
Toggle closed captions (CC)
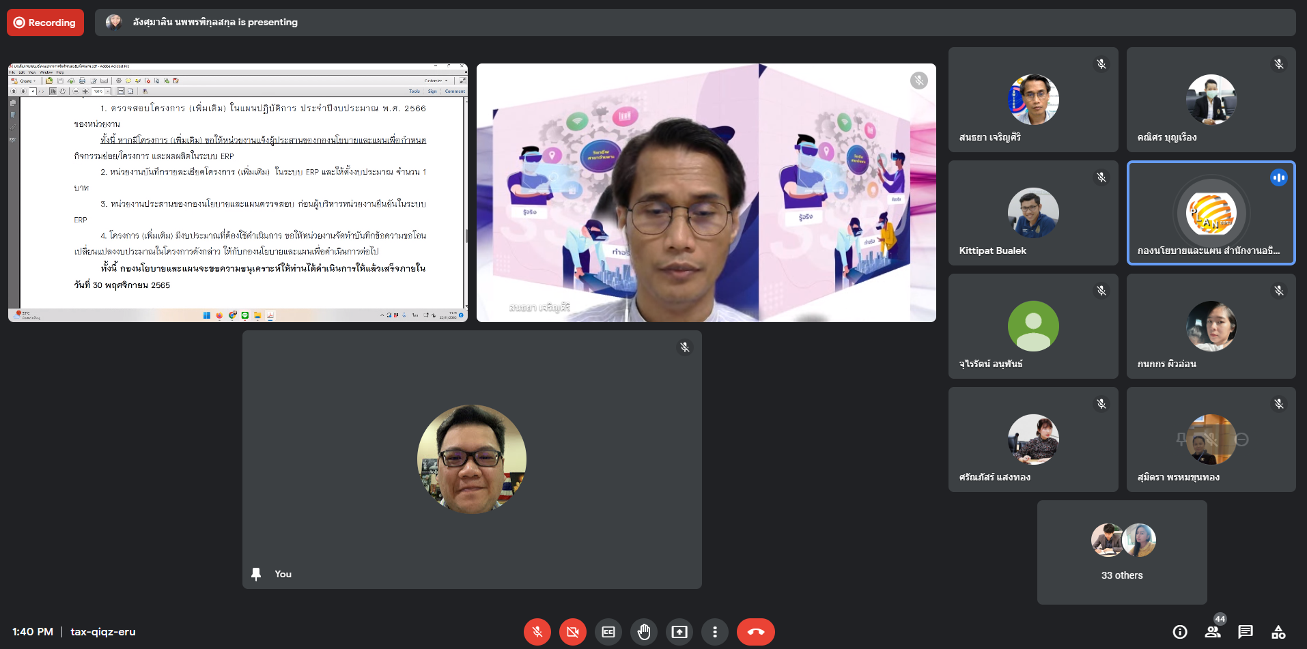pyautogui.click(x=608, y=632)
